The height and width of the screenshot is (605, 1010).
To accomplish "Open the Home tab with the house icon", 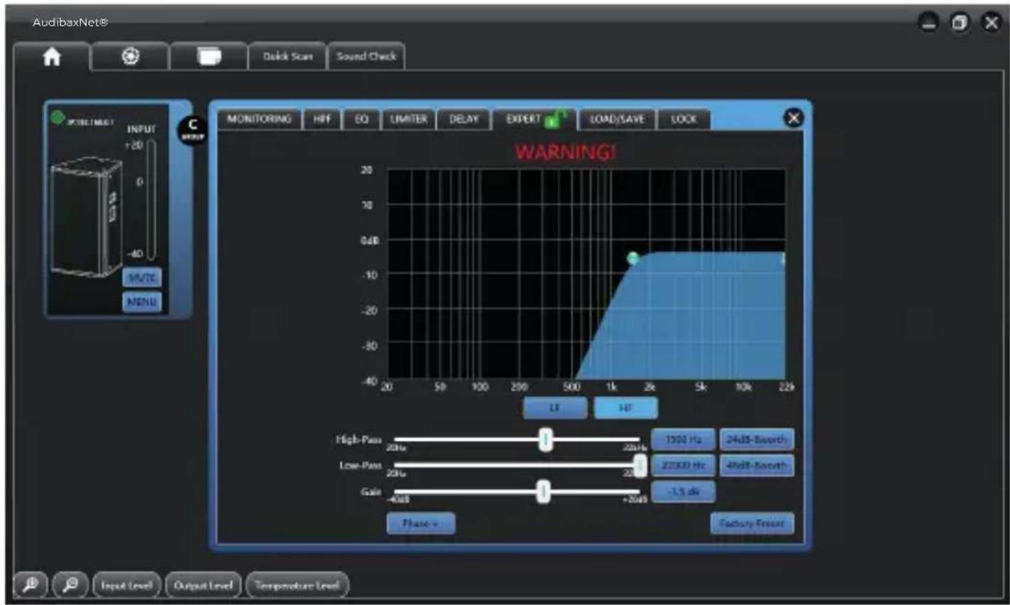I will (52, 57).
